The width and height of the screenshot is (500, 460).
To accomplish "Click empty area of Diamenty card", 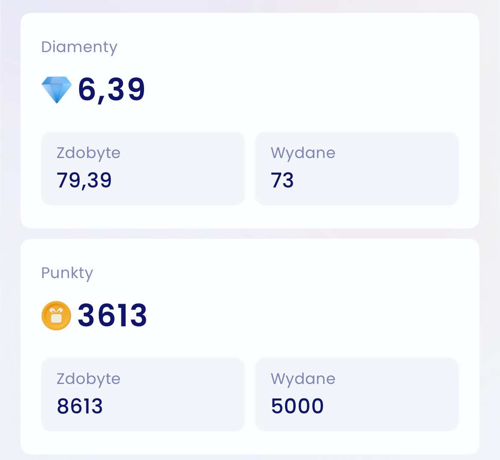I will [x=319, y=80].
